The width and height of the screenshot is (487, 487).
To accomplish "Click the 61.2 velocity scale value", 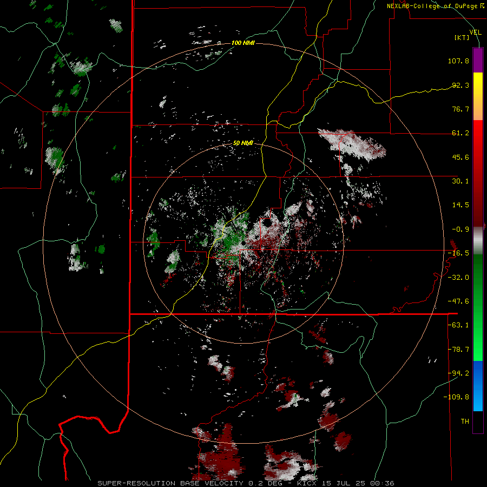I will [460, 133].
